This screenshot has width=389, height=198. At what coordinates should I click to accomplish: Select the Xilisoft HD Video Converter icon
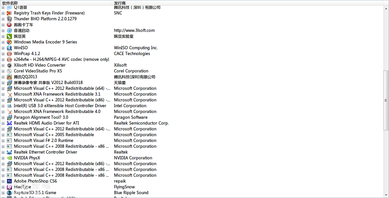[x=9, y=65]
